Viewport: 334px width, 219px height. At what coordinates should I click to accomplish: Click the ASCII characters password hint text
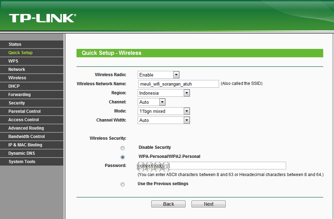231,175
